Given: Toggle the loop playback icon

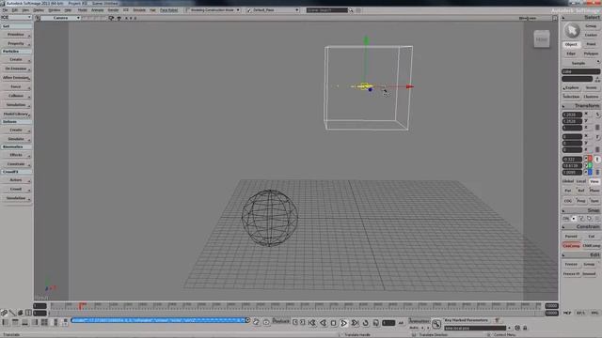Looking at the screenshot, I should [365, 323].
